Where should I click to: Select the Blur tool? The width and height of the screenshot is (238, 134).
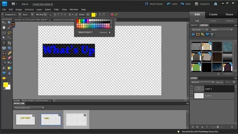[x=9, y=73]
